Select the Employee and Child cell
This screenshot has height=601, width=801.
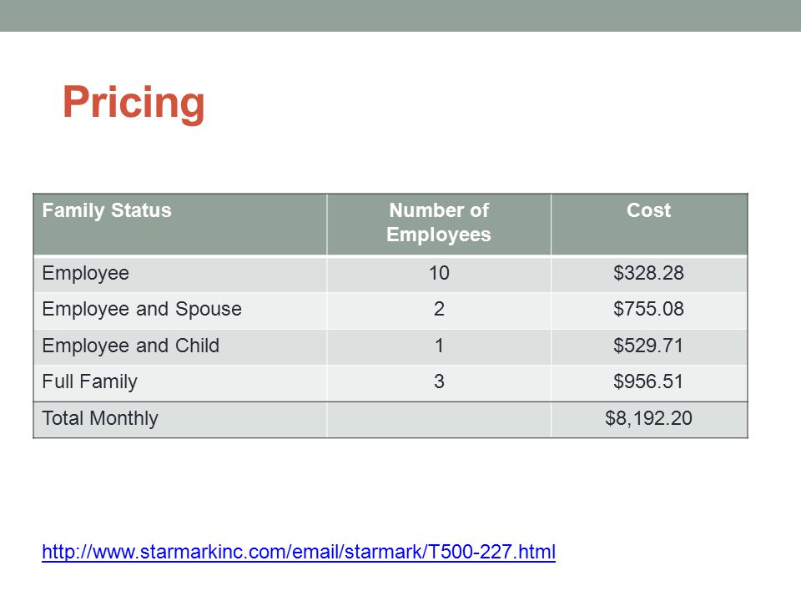click(180, 346)
